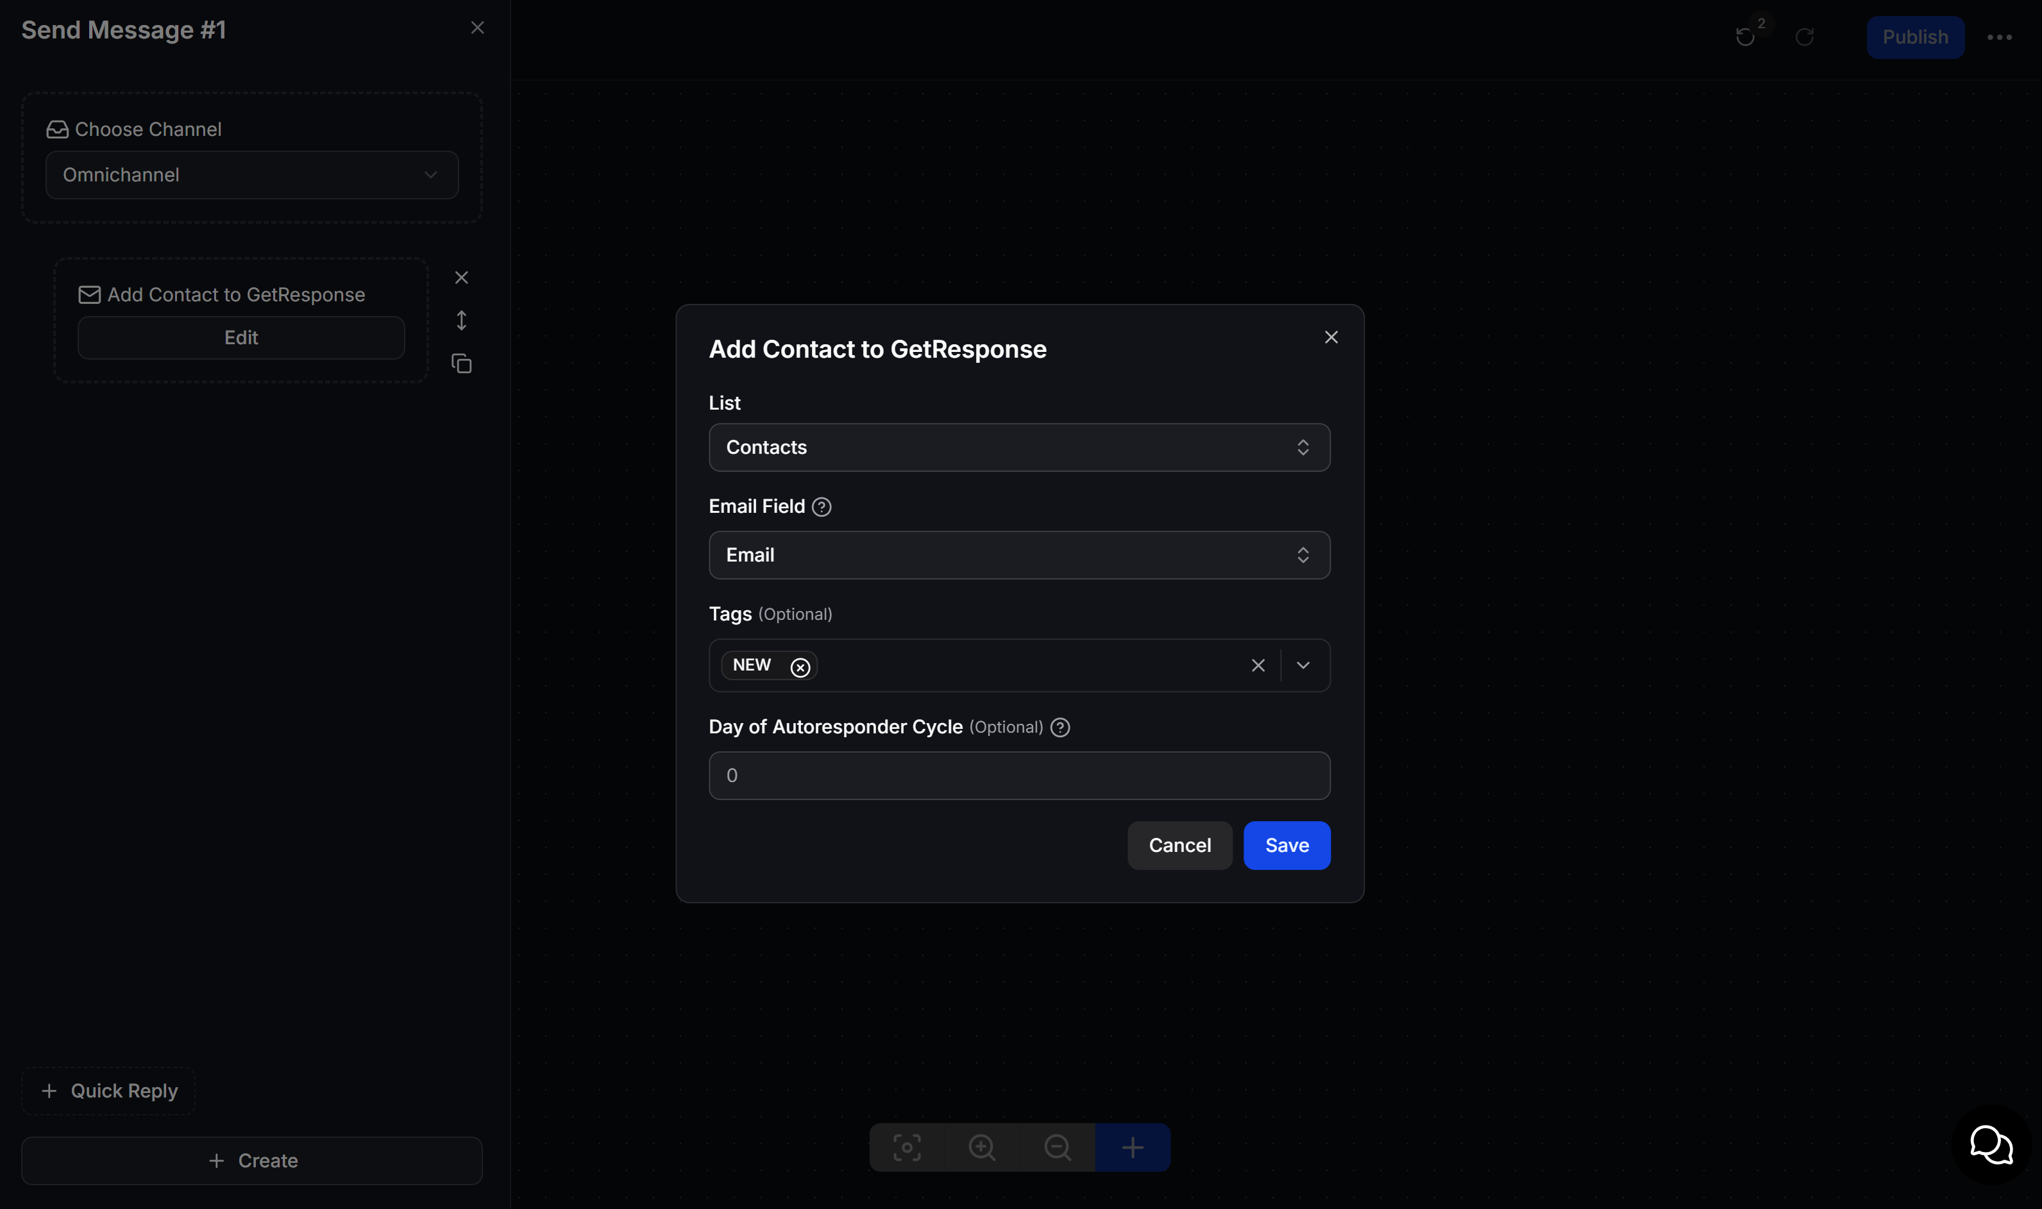The height and width of the screenshot is (1209, 2042).
Task: Remove the NEW tag chip
Action: click(800, 667)
